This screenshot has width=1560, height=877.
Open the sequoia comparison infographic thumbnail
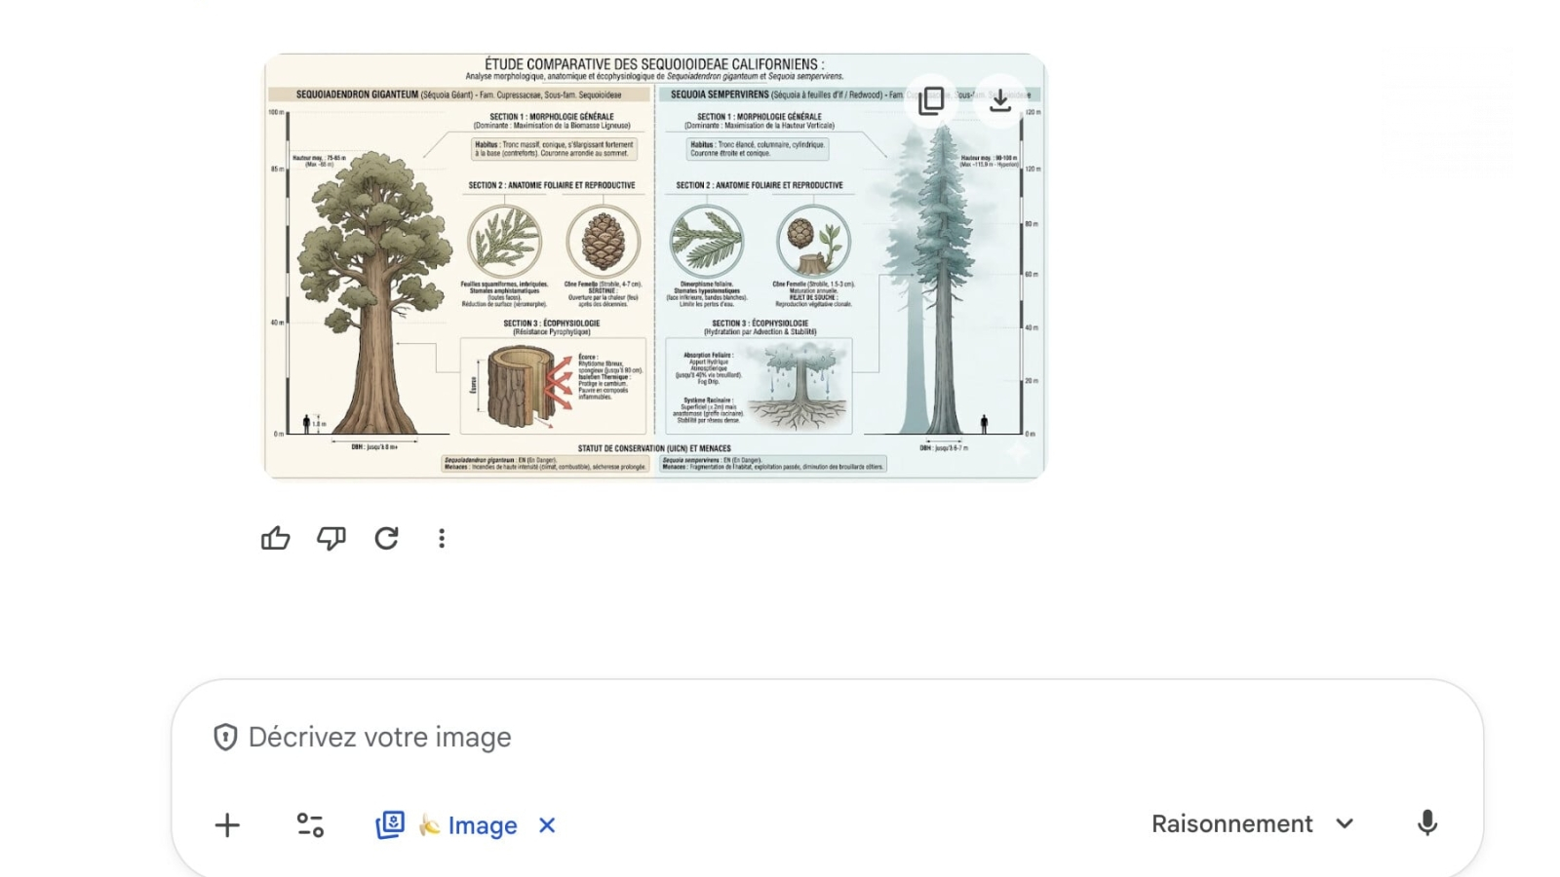coord(654,266)
